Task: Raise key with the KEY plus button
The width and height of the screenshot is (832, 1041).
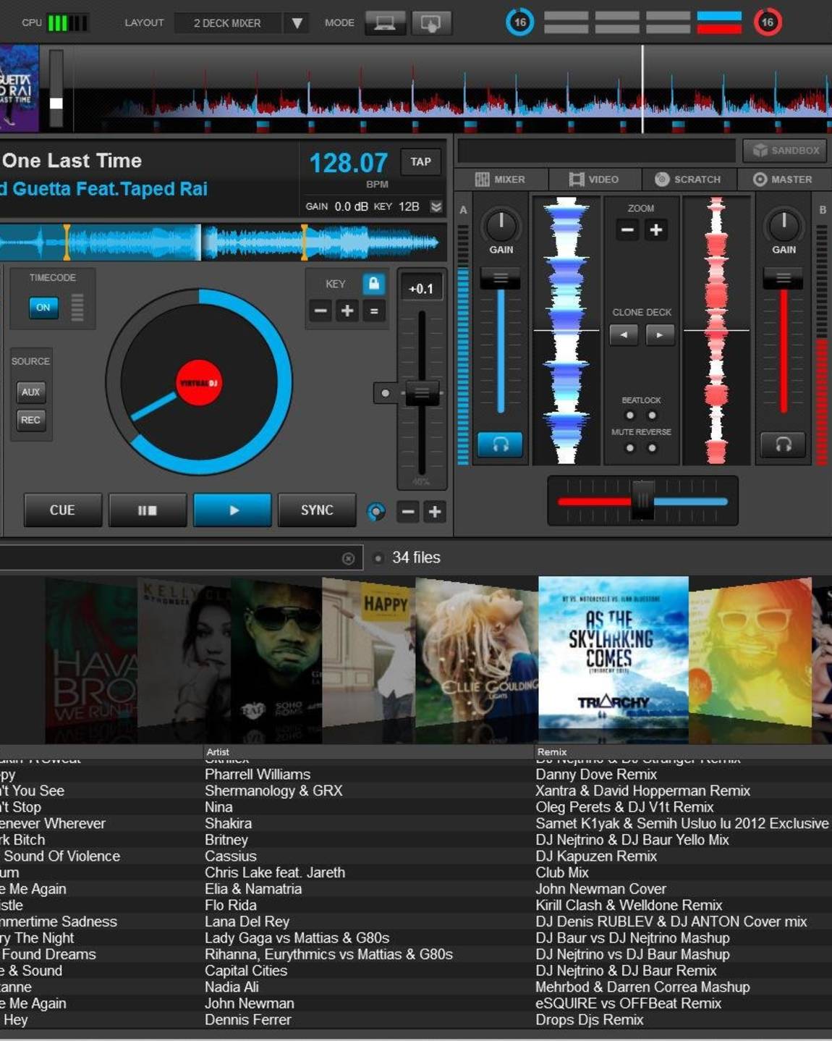Action: coord(347,311)
